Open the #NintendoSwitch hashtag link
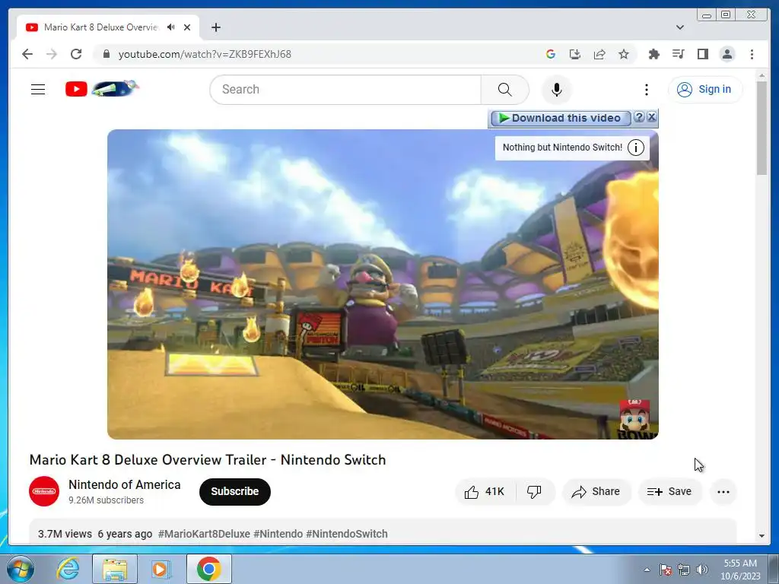 [x=347, y=534]
